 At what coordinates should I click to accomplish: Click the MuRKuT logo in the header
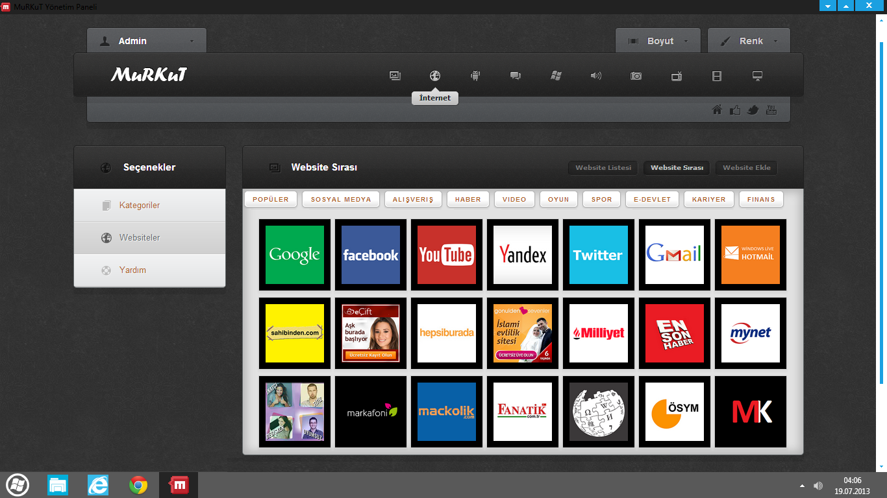click(149, 75)
